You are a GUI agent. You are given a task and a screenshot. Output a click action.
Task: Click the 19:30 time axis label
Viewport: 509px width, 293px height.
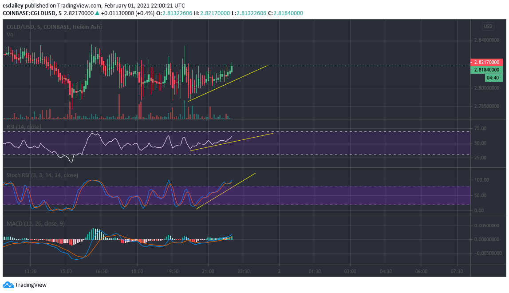coord(172,271)
